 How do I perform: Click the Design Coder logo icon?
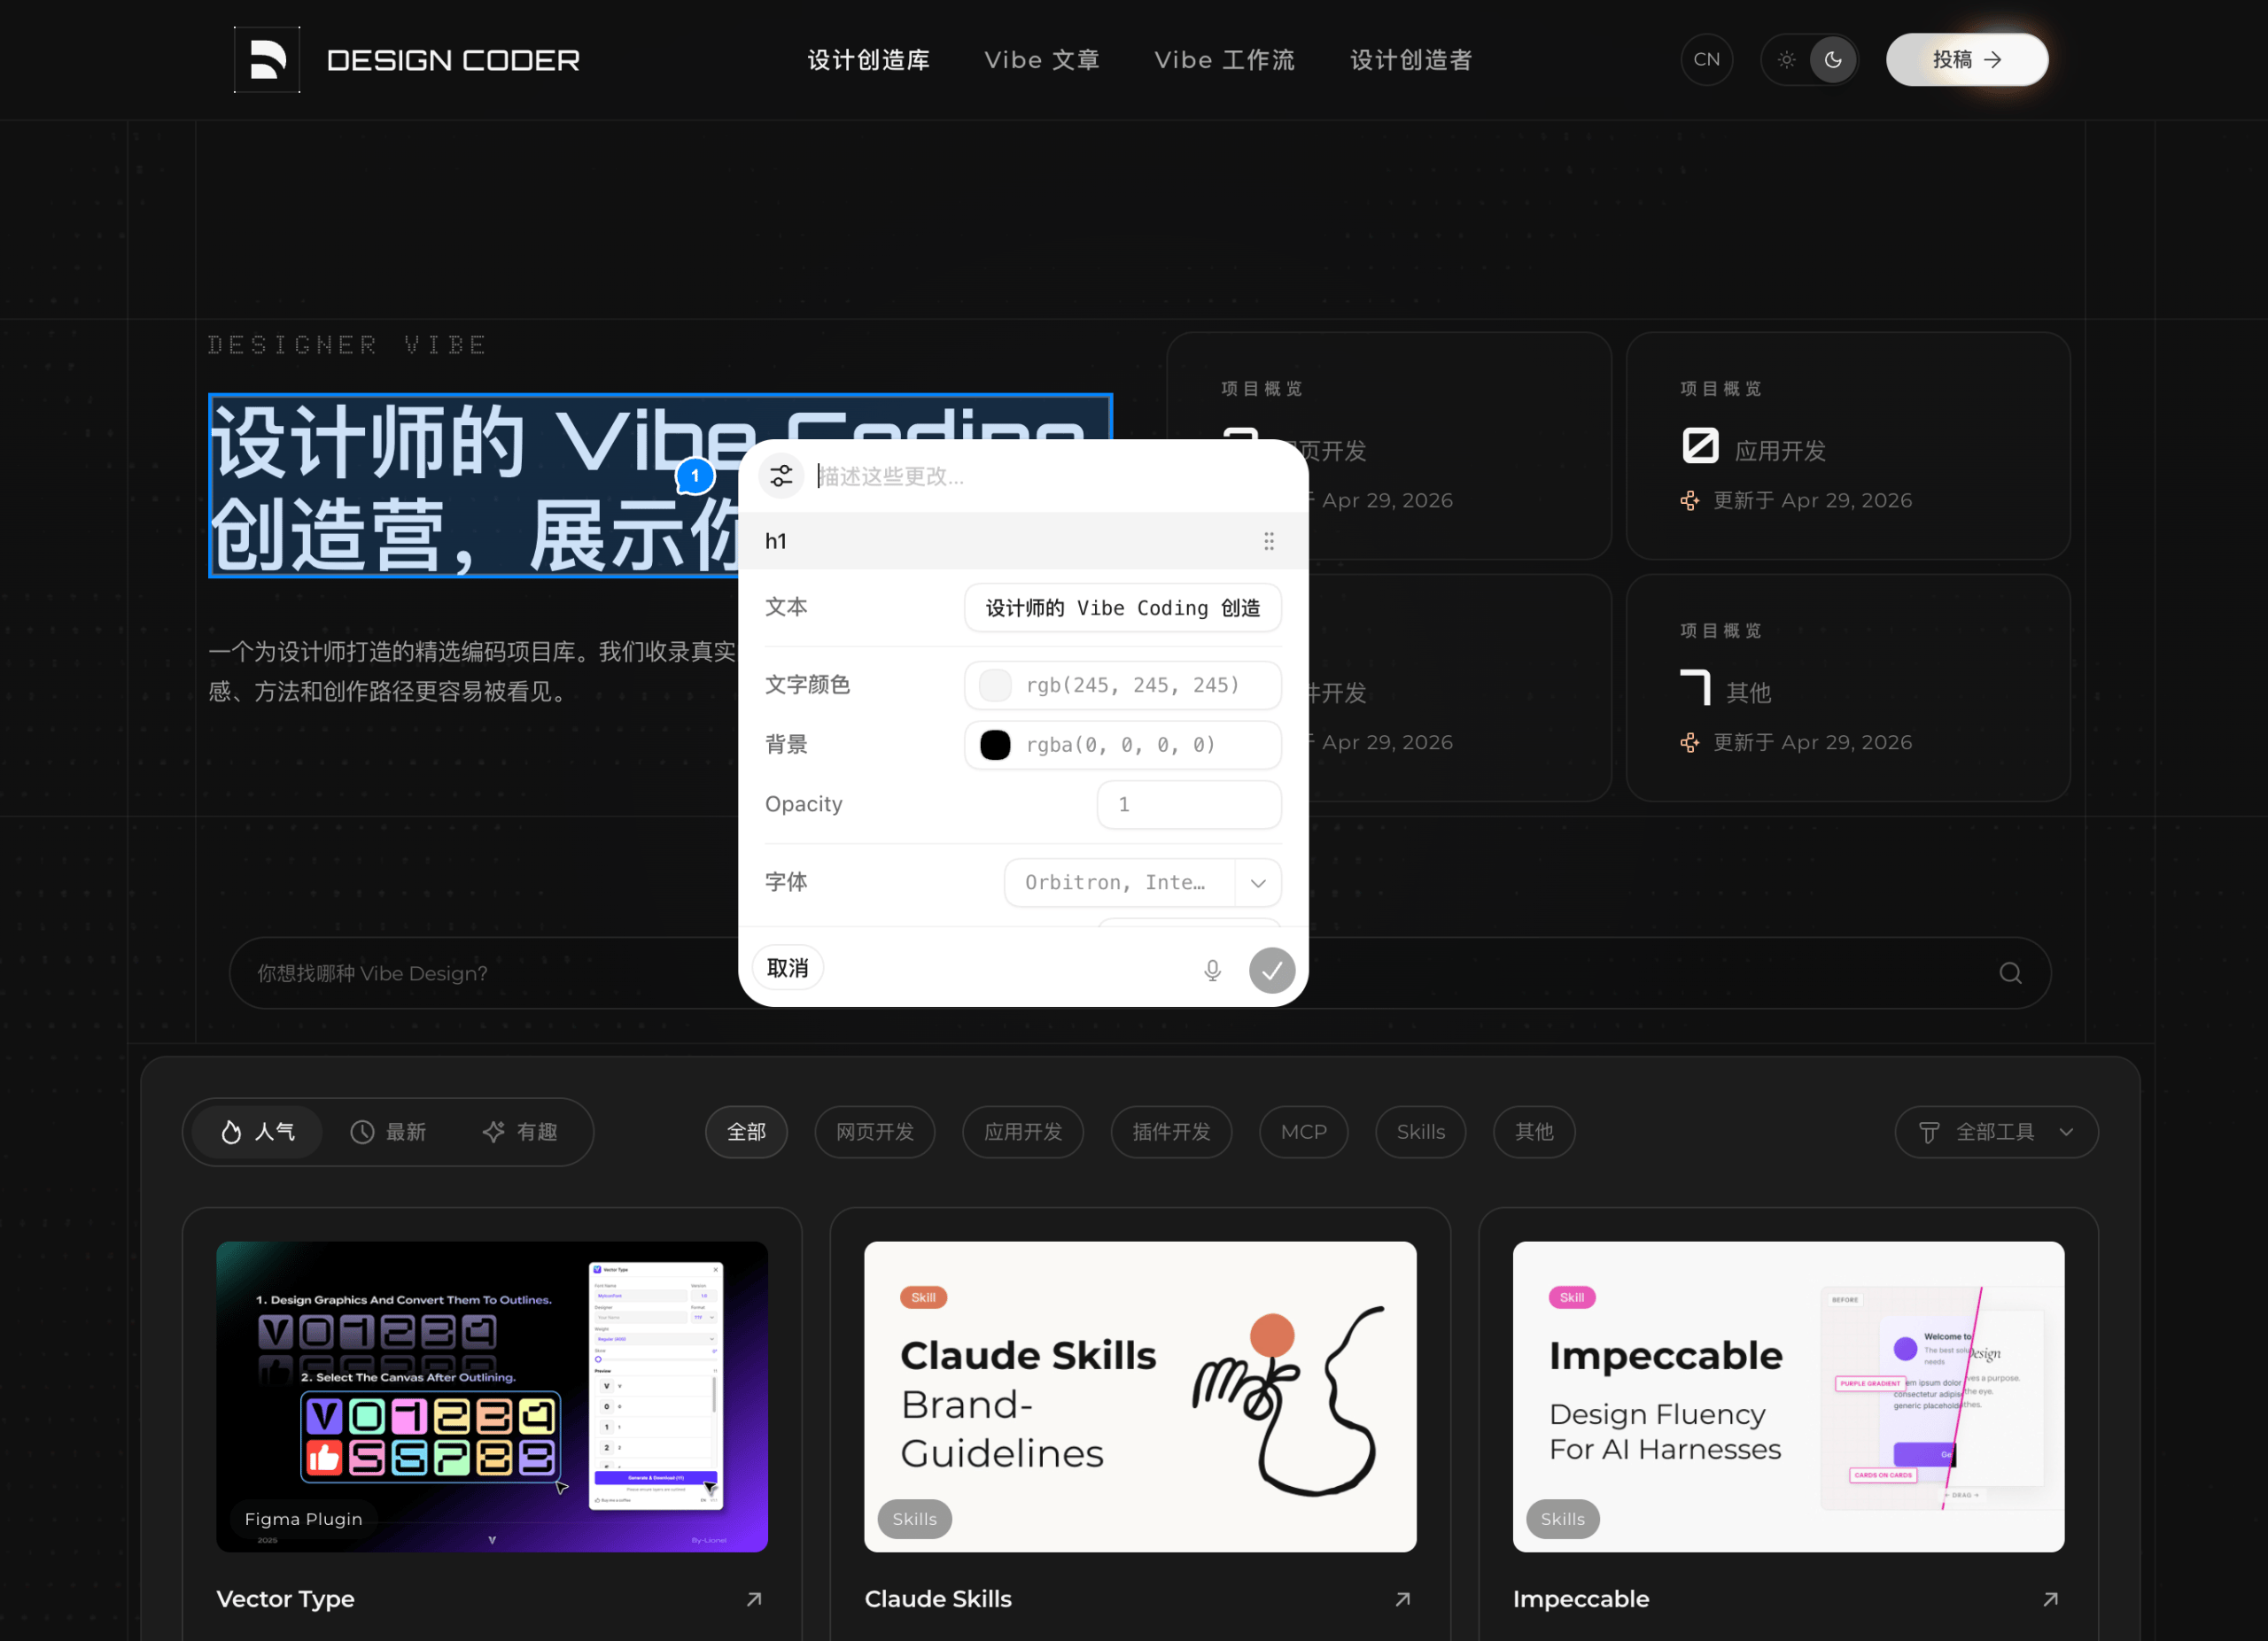267,60
